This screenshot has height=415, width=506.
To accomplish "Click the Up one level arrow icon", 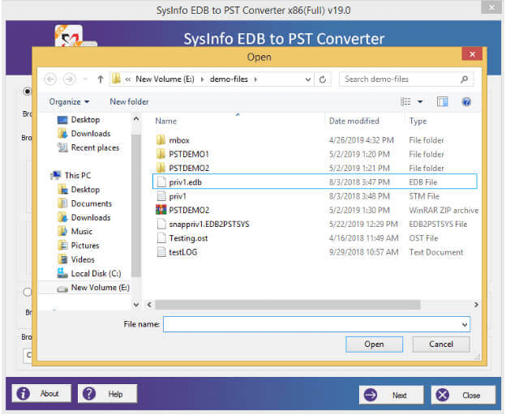I will click(101, 79).
